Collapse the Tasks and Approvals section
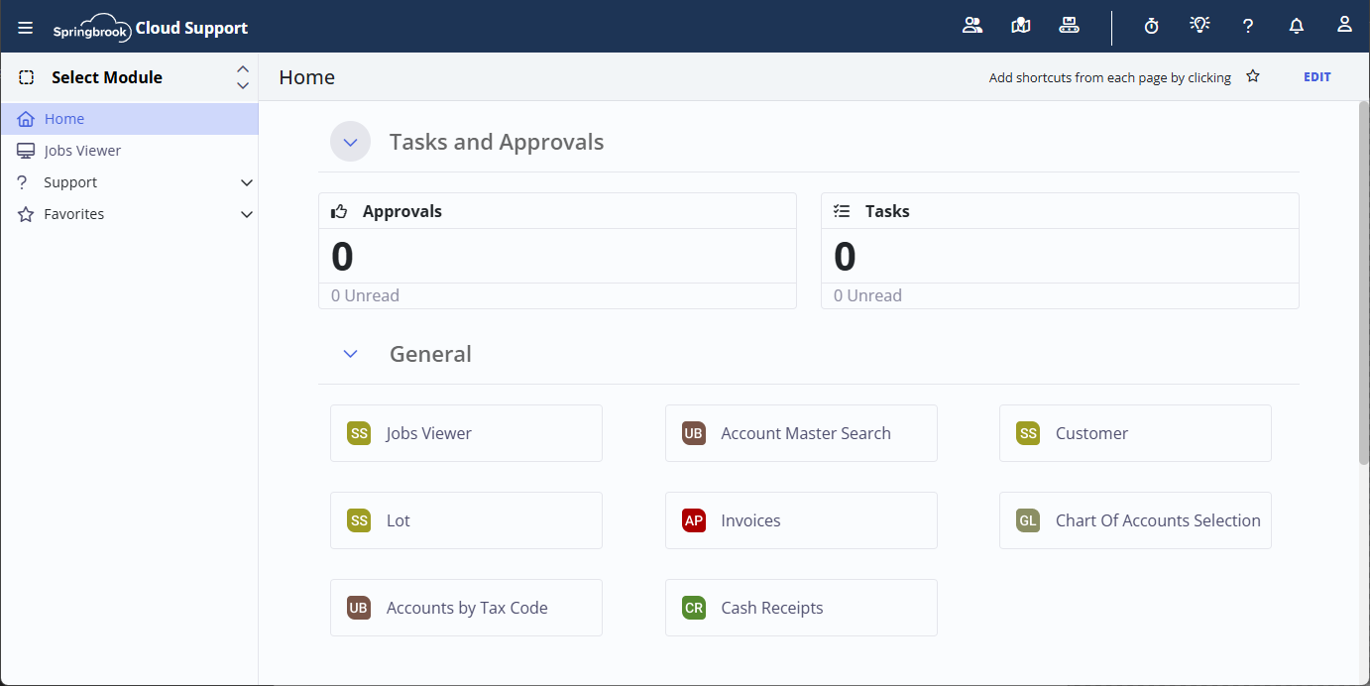This screenshot has width=1370, height=686. point(350,142)
